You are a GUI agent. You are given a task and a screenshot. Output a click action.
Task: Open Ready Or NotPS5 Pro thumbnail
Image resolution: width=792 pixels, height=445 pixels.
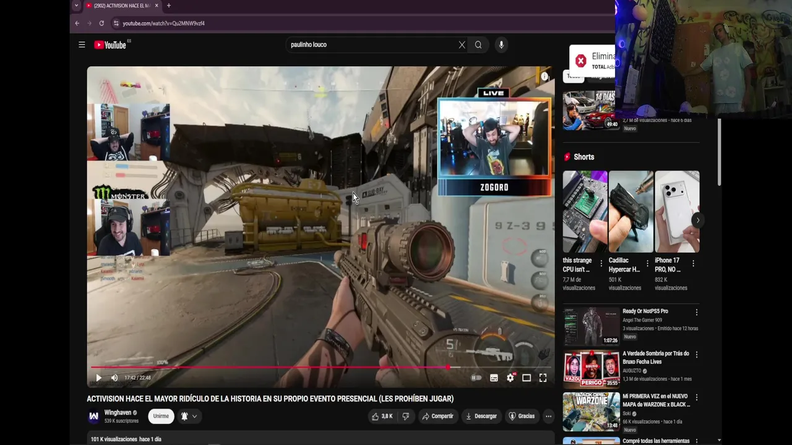tap(591, 326)
